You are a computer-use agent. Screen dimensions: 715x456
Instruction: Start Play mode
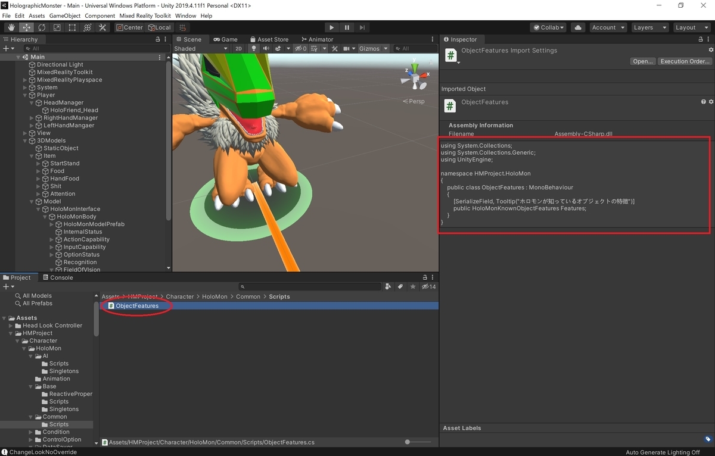332,27
